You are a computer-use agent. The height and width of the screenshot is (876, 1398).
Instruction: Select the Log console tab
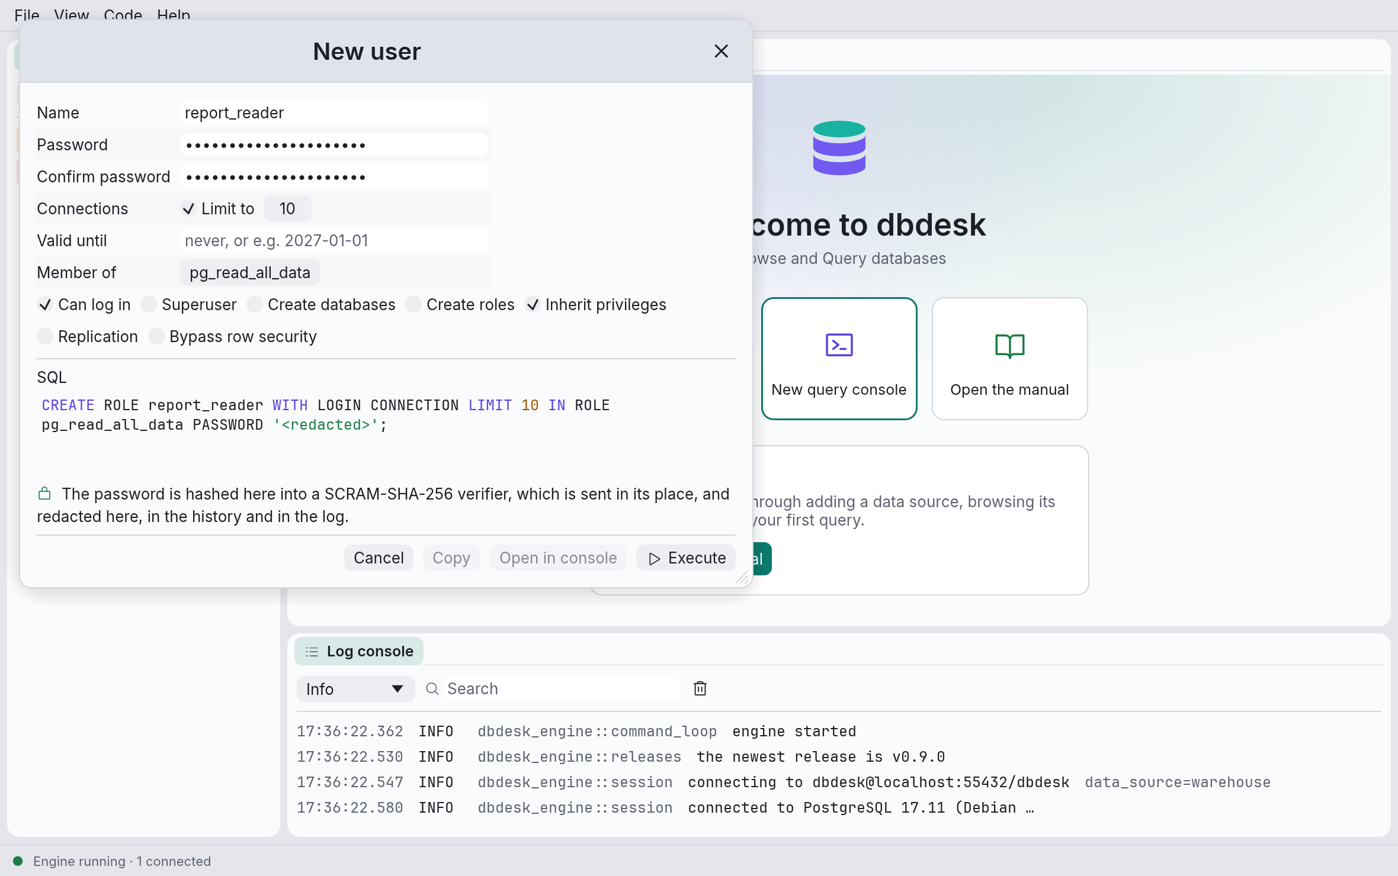coord(359,651)
